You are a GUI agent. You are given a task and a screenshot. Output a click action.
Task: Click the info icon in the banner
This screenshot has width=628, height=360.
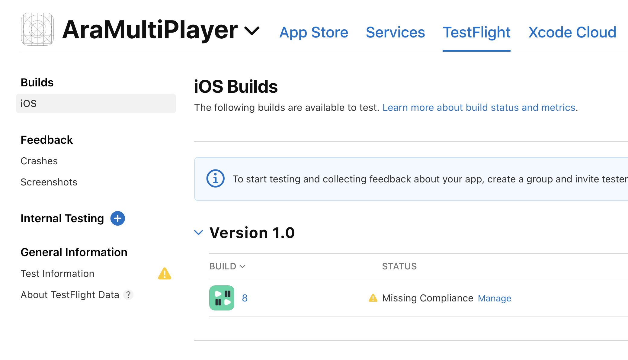tap(215, 179)
